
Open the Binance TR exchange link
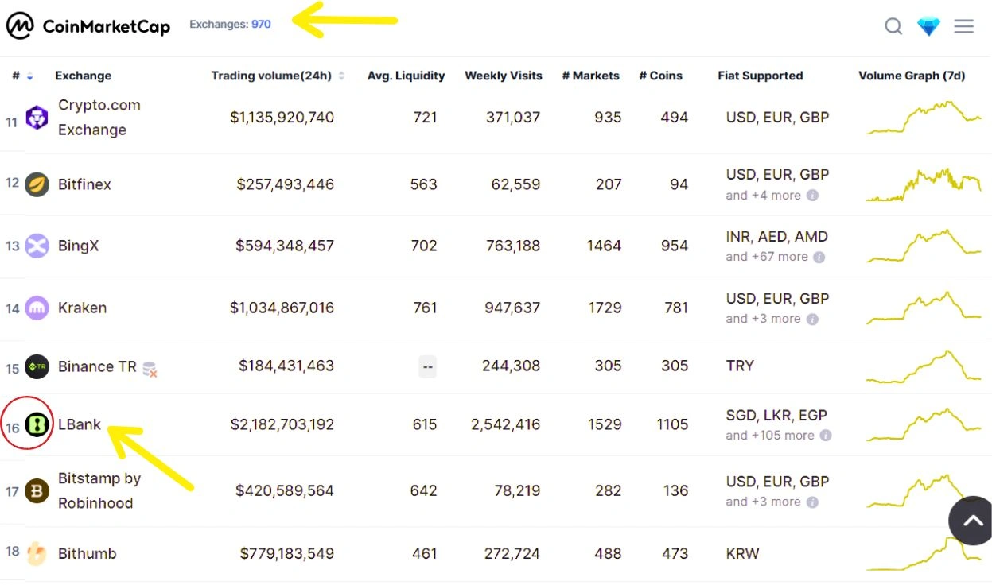97,366
